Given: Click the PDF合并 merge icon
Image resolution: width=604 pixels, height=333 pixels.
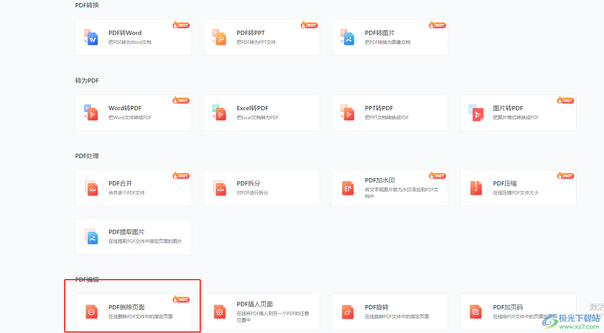Looking at the screenshot, I should pos(91,188).
